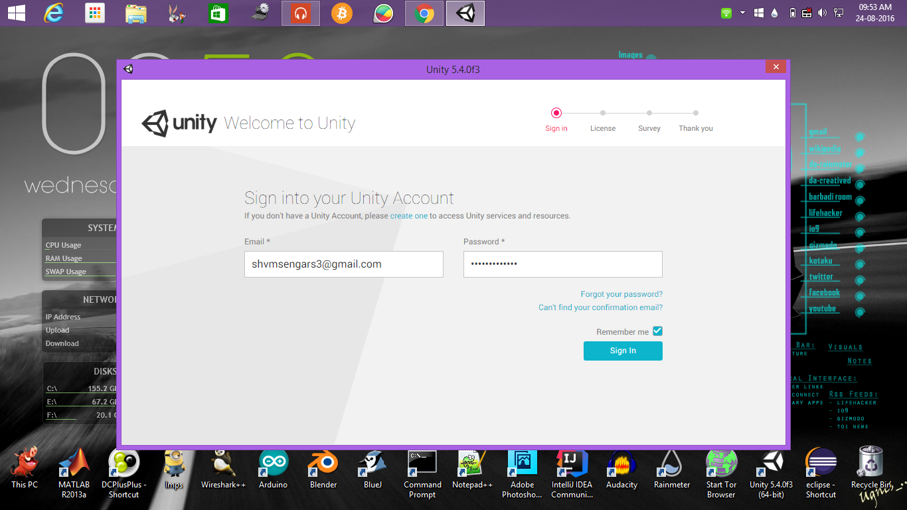The width and height of the screenshot is (907, 510).
Task: Open the twitter link in Rainmeter sidebar
Action: click(x=821, y=277)
